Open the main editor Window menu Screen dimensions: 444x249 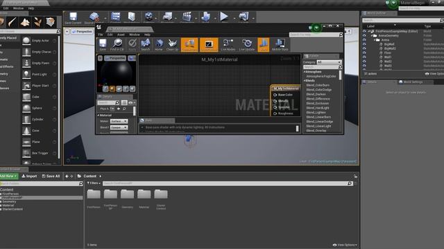coord(19,8)
